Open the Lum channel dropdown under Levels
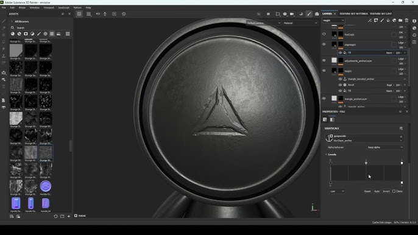The image size is (418, 235). [x=337, y=191]
